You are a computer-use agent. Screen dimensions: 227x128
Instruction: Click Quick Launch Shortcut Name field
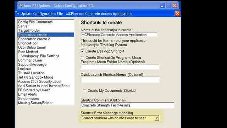point(120,80)
